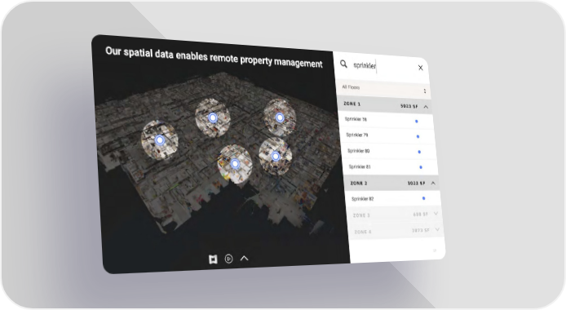
Task: Click the blue dot beside Sprinkler 80
Action: click(419, 152)
